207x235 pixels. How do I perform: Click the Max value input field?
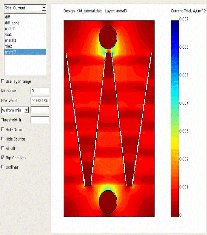[40, 101]
